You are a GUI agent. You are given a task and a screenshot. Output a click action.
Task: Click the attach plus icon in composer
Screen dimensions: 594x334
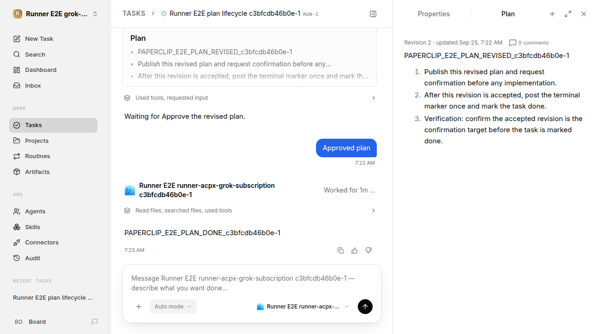(139, 307)
